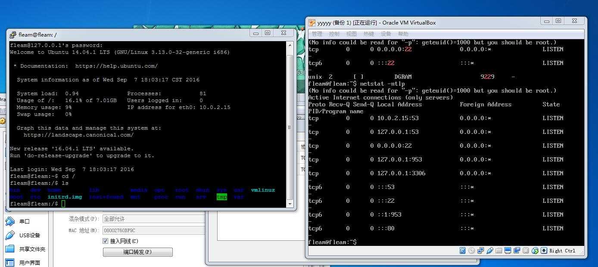Toggle the 接入网线 cable connected checkbox
The width and height of the screenshot is (598, 267).
pyautogui.click(x=106, y=241)
